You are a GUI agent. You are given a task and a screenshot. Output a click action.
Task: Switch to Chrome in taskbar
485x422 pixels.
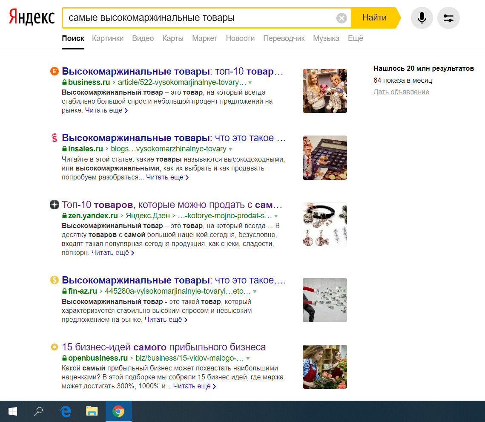pos(118,411)
